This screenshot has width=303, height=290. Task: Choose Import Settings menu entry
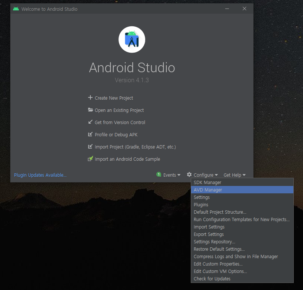242,227
